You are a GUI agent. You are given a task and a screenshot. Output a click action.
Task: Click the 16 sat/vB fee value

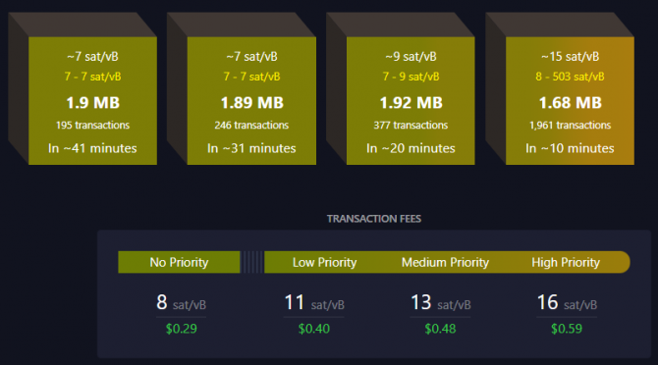coord(567,302)
